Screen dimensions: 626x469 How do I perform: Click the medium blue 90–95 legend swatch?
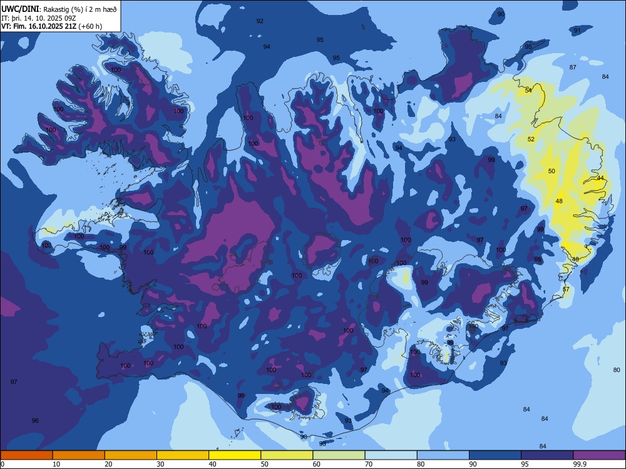click(x=495, y=455)
